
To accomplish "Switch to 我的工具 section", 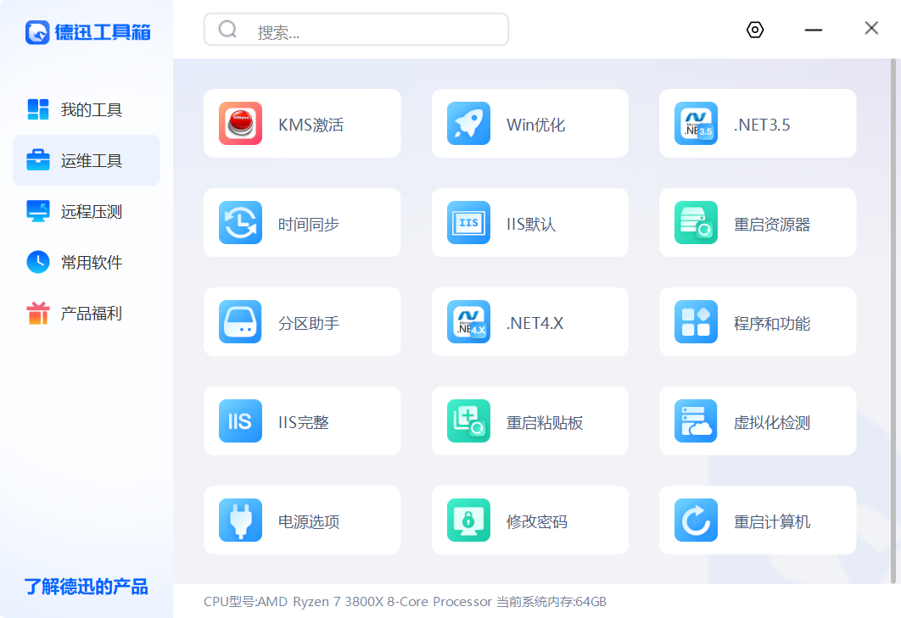I will pos(87,109).
